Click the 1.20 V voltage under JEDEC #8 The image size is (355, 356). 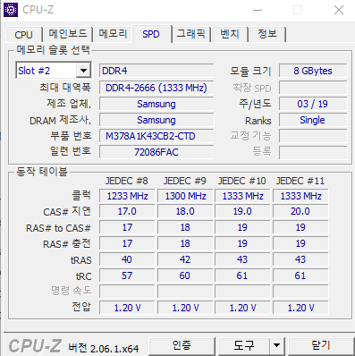point(127,308)
